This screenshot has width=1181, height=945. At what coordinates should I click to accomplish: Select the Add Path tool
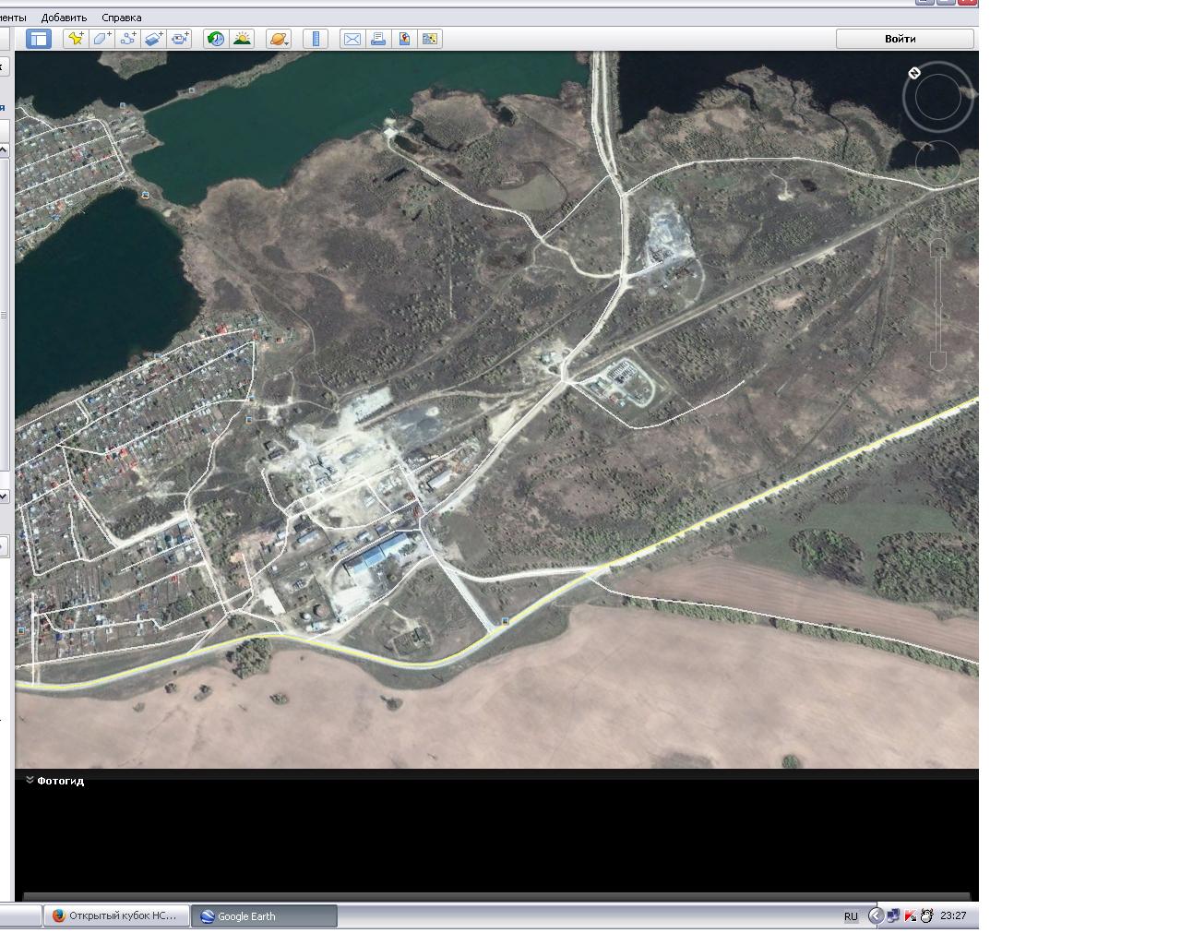127,39
